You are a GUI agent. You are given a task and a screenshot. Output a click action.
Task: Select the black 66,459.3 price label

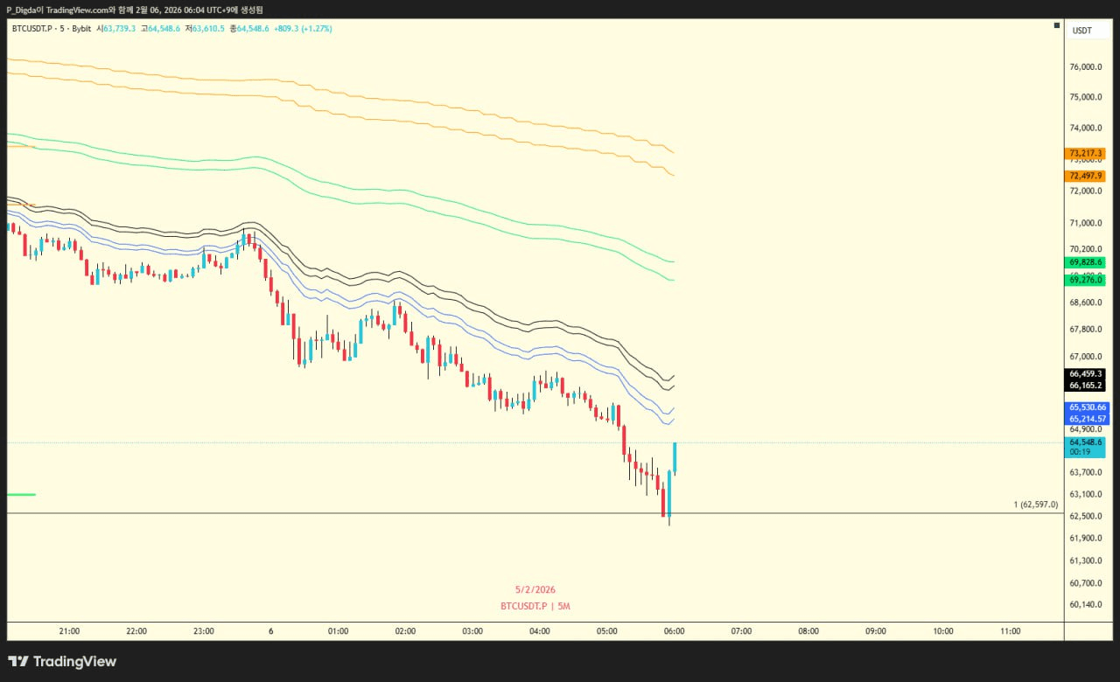(x=1086, y=373)
